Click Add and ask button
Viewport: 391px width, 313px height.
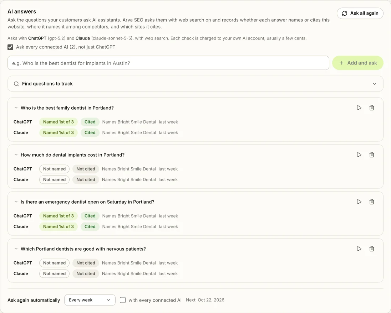click(357, 63)
